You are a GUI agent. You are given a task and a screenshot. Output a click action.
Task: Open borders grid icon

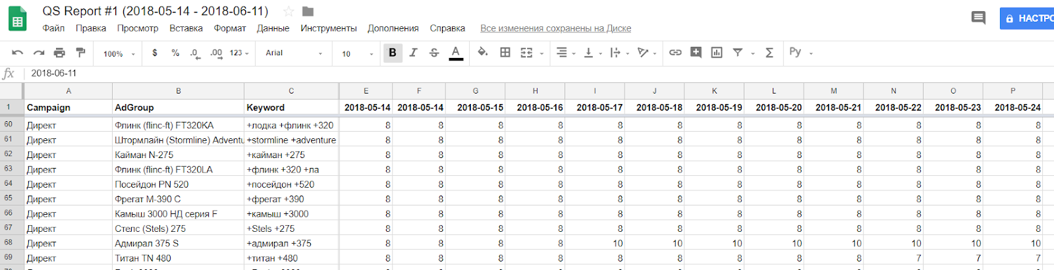(x=505, y=53)
